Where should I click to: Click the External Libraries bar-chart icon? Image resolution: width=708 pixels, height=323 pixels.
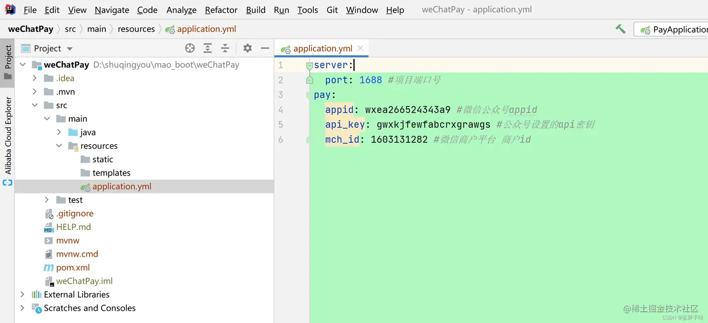37,294
